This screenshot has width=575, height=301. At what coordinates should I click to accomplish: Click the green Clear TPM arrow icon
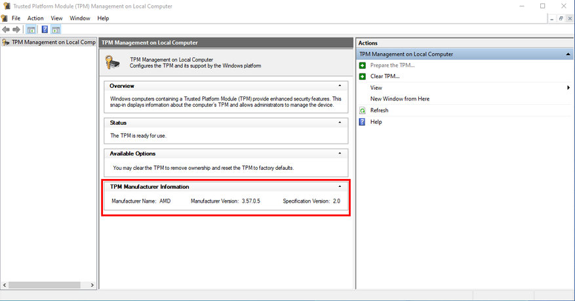(363, 76)
